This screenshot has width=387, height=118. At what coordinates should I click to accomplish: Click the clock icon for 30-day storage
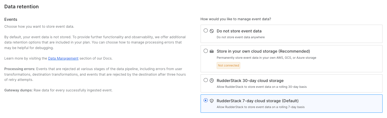(212, 81)
